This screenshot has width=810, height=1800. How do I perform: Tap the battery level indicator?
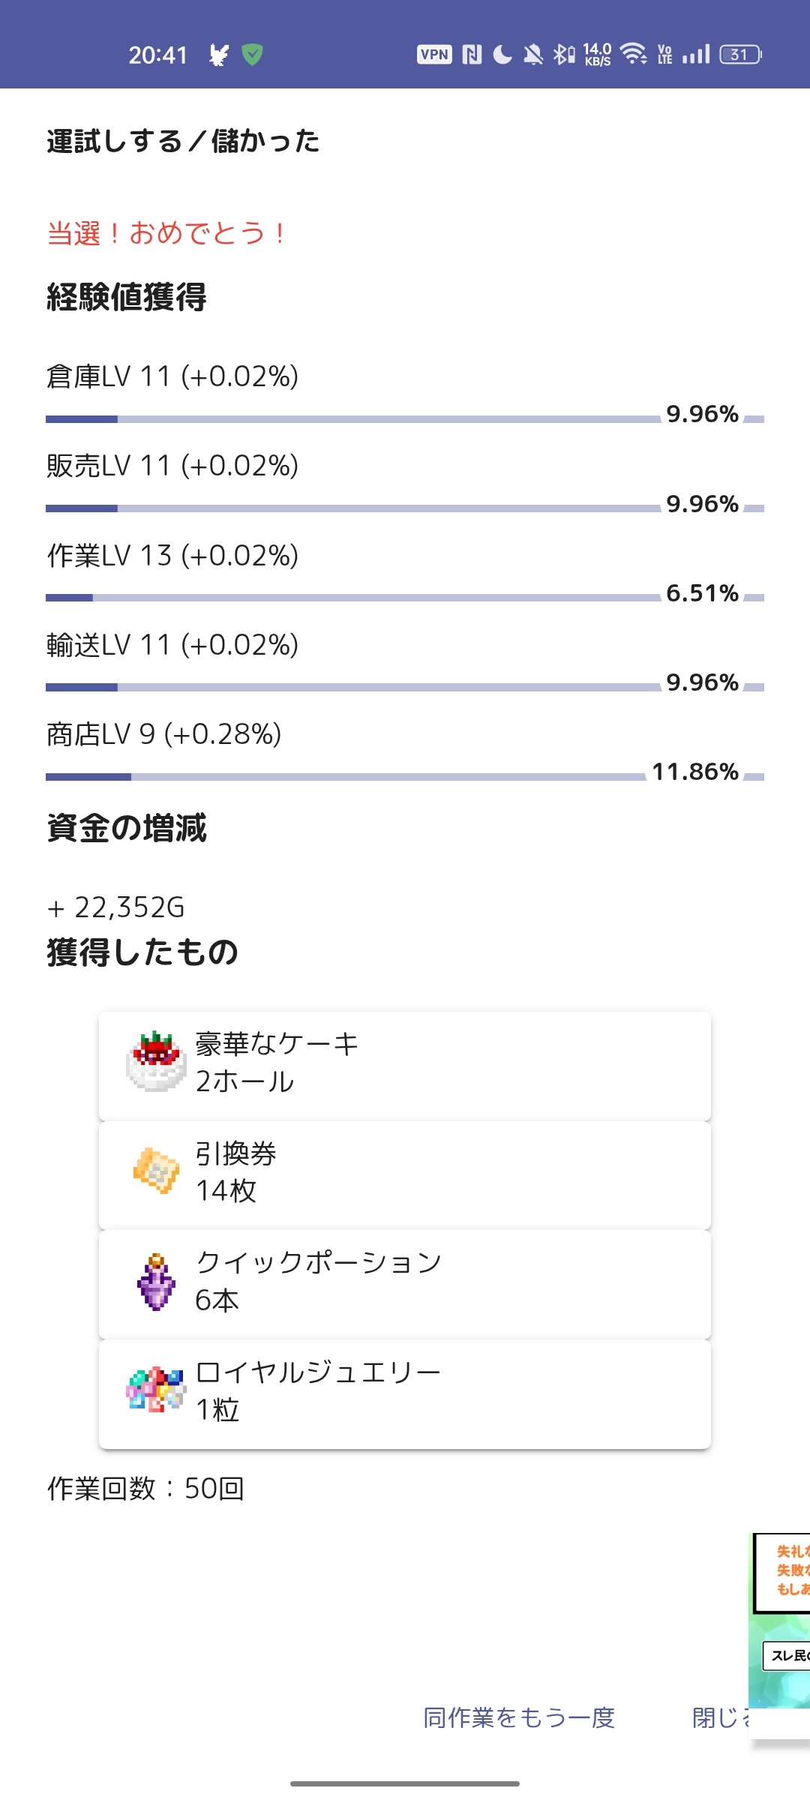point(740,55)
